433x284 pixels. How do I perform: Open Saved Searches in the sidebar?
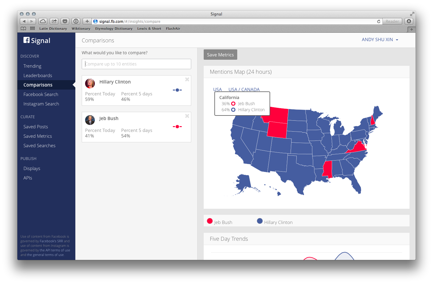tap(39, 146)
